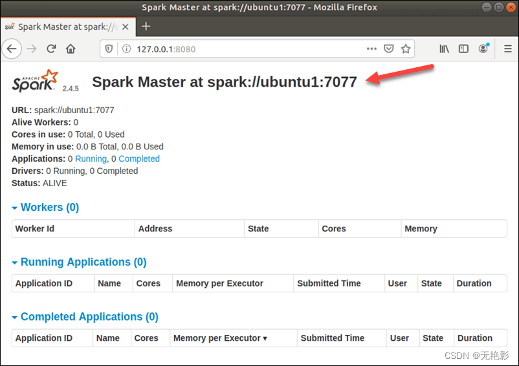Reload the Spark Master page
Screen dimensions: 519x366
click(51, 49)
